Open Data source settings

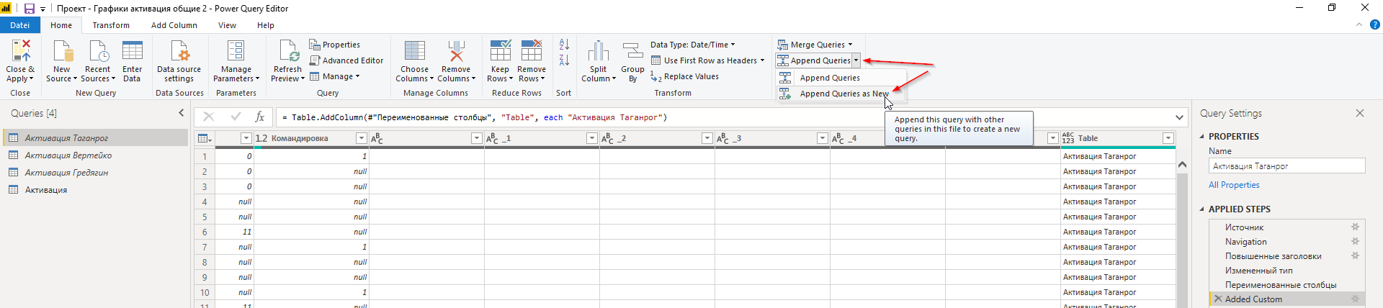coord(179,50)
